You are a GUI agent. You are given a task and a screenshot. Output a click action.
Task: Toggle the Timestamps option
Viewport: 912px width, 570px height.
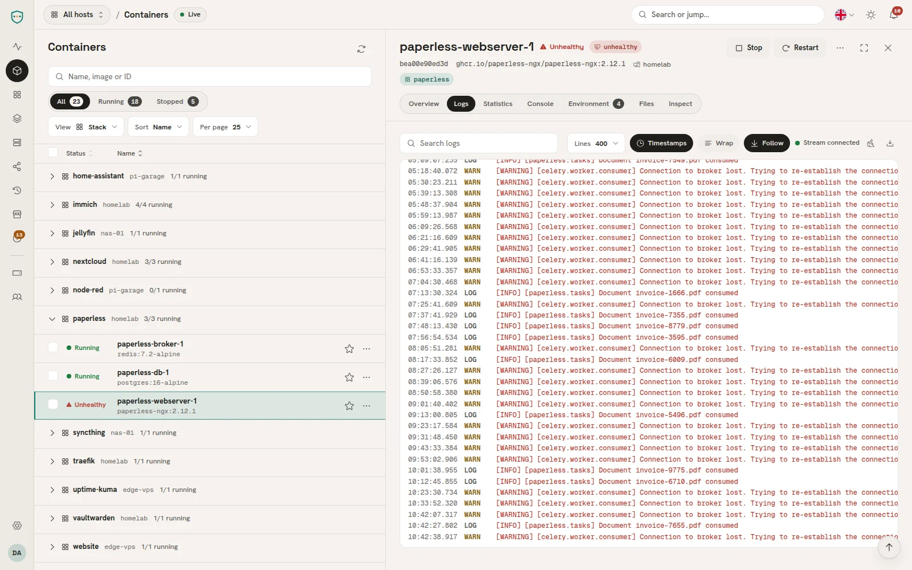click(661, 143)
